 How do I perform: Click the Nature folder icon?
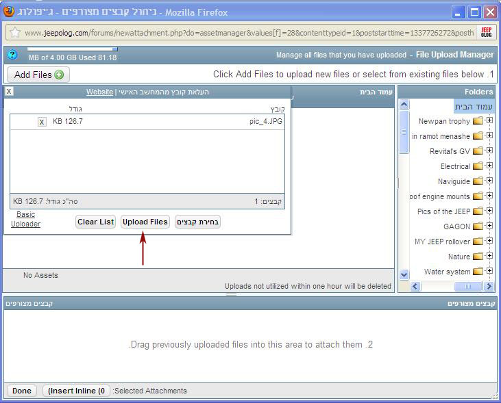(478, 257)
